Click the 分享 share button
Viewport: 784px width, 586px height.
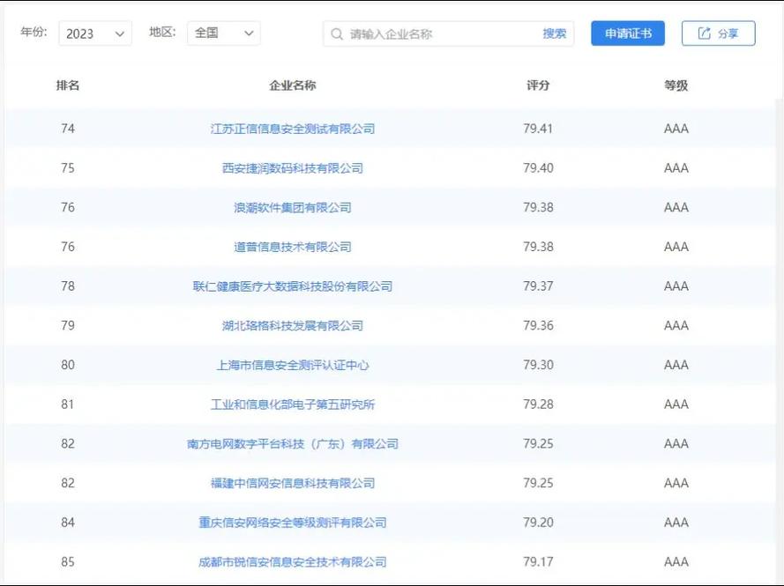tap(719, 33)
